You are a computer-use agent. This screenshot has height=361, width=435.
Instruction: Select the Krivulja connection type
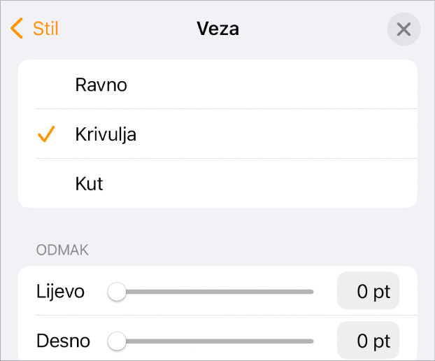(106, 134)
